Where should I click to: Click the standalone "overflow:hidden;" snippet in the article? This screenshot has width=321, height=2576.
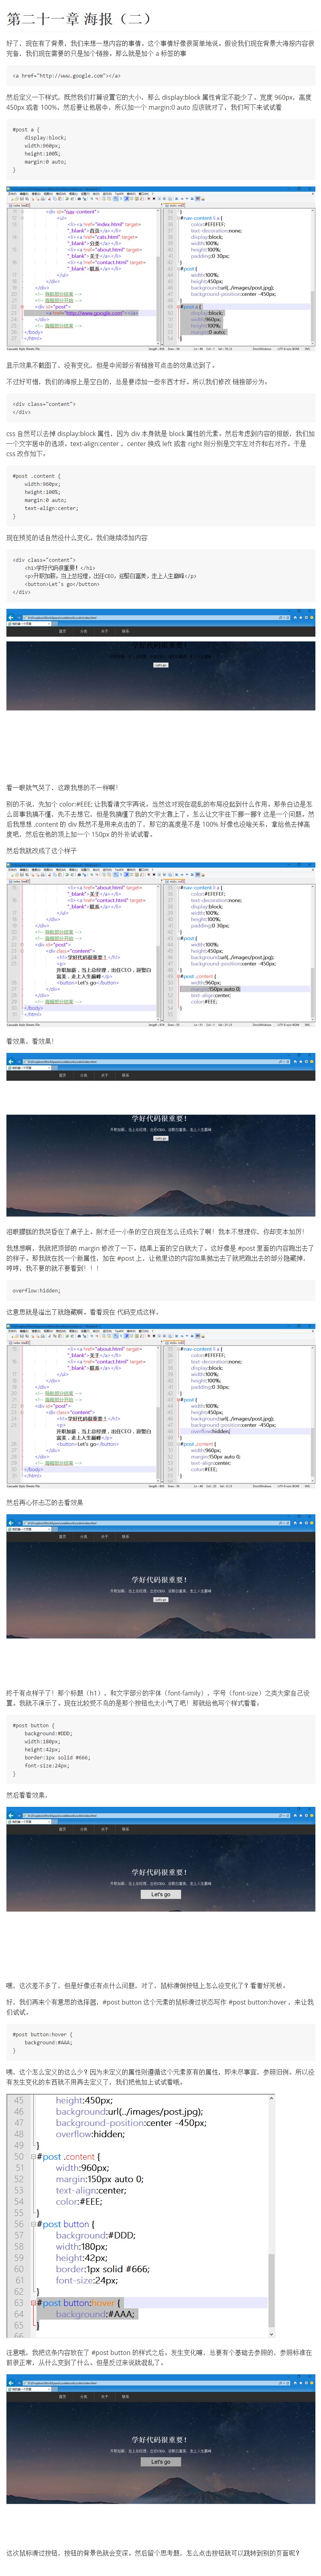36,1290
